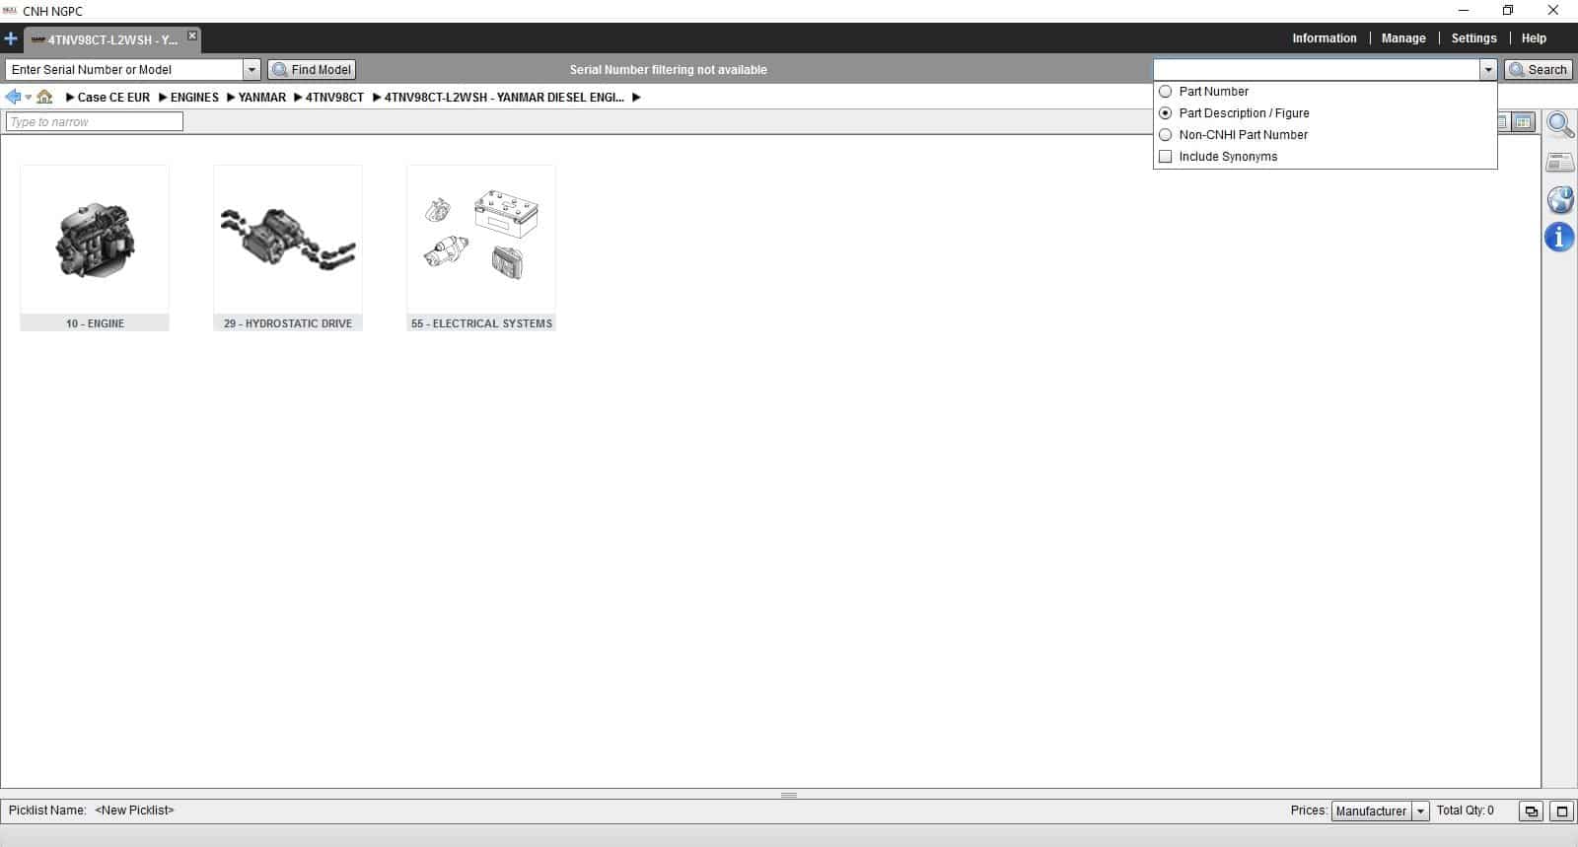Screen dimensions: 1578x847
Task: Minimize the CNH NGPC window
Action: pyautogui.click(x=1464, y=11)
